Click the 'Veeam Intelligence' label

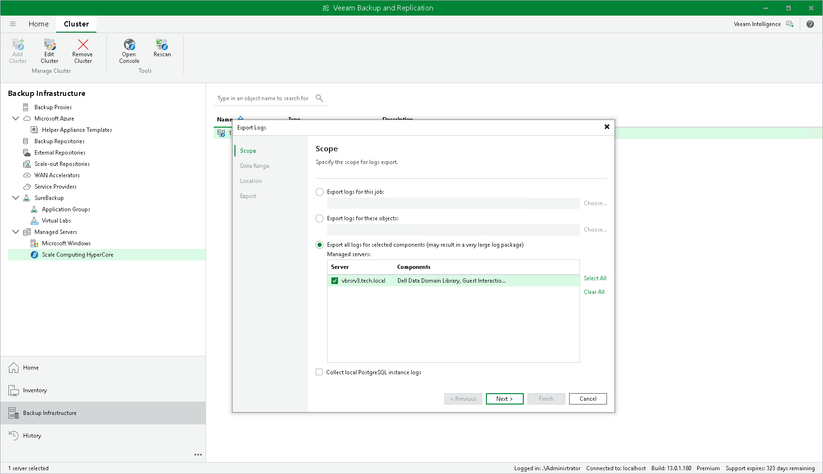tap(757, 24)
